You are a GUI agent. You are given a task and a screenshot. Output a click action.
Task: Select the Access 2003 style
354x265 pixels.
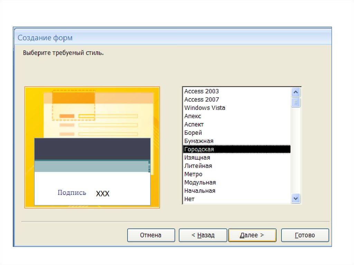click(202, 91)
